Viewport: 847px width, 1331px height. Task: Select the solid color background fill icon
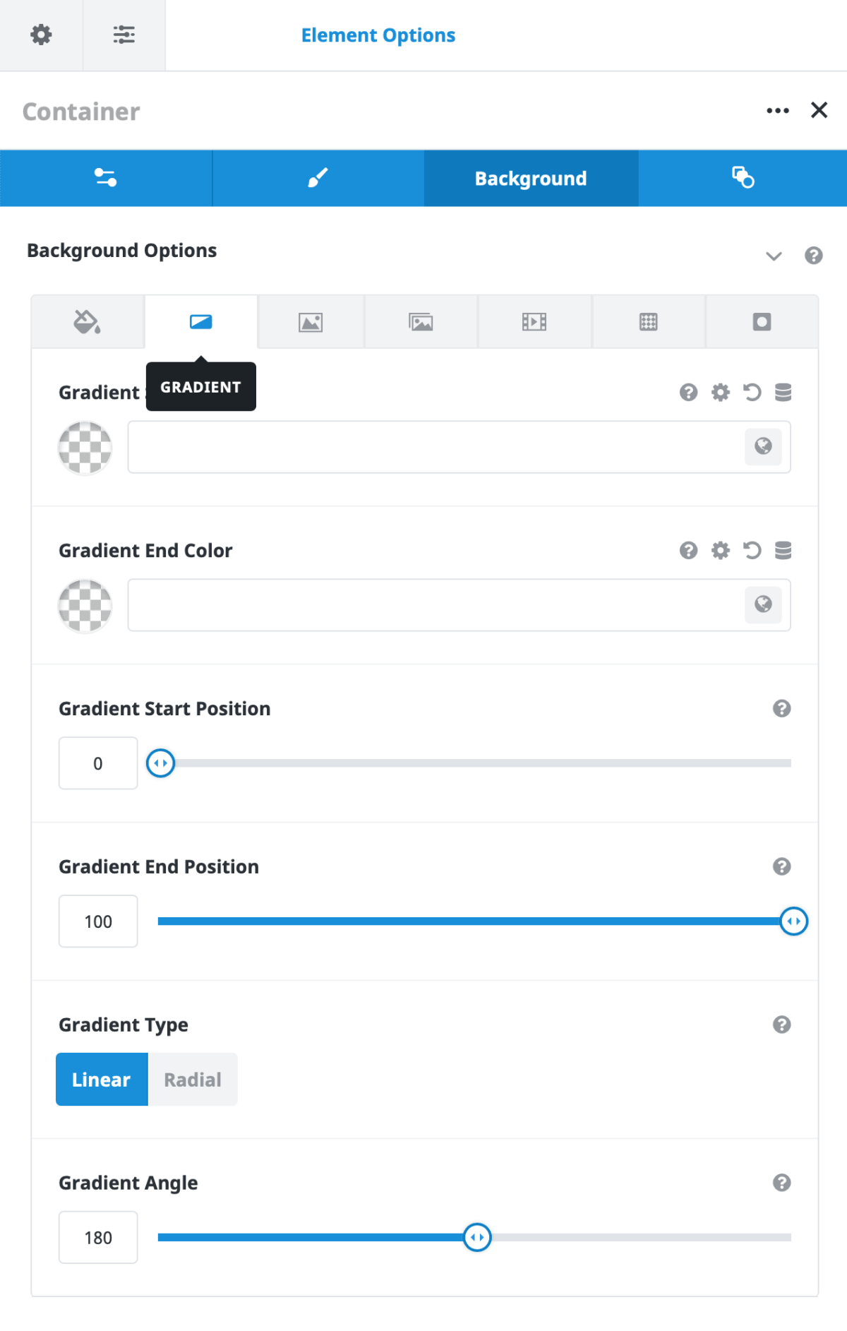coord(87,322)
